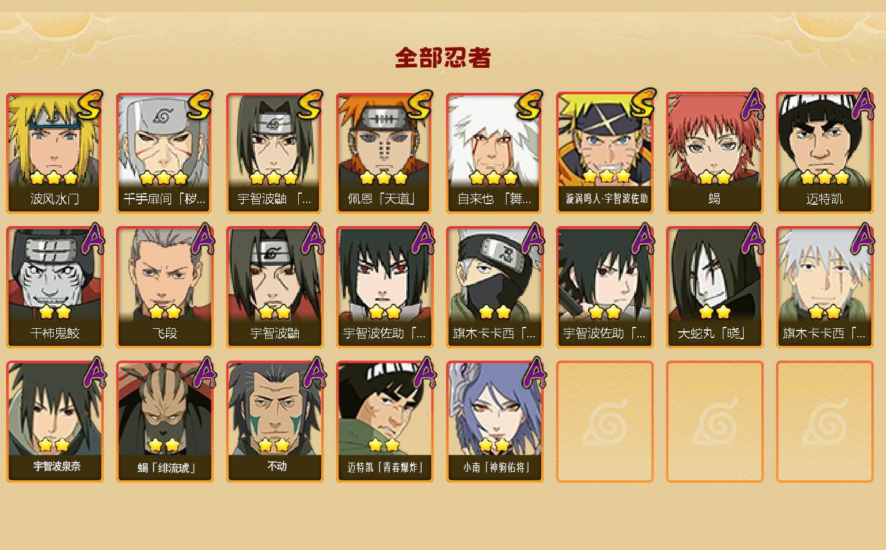The width and height of the screenshot is (886, 550).
Task: Select the 宇智波泉奈 card
Action: point(54,422)
